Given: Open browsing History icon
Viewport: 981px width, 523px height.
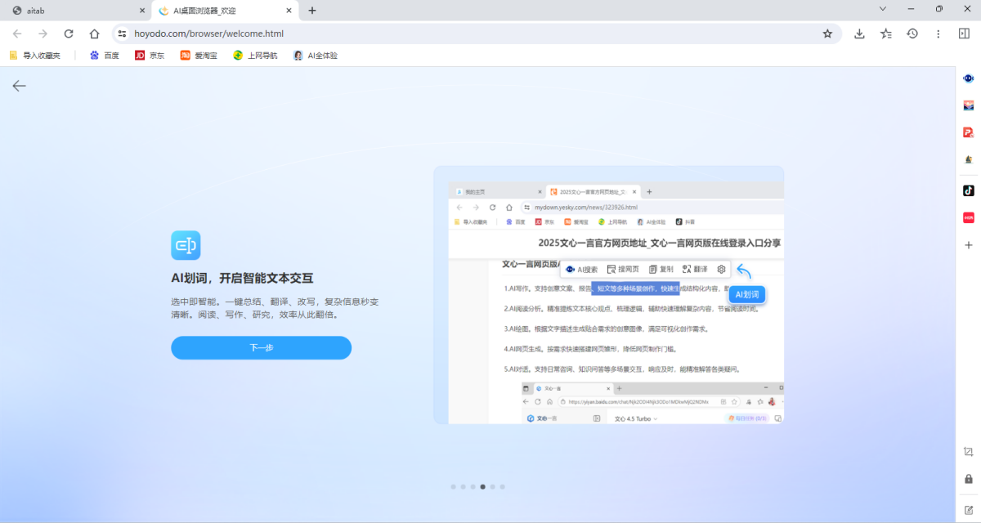Looking at the screenshot, I should pyautogui.click(x=912, y=34).
